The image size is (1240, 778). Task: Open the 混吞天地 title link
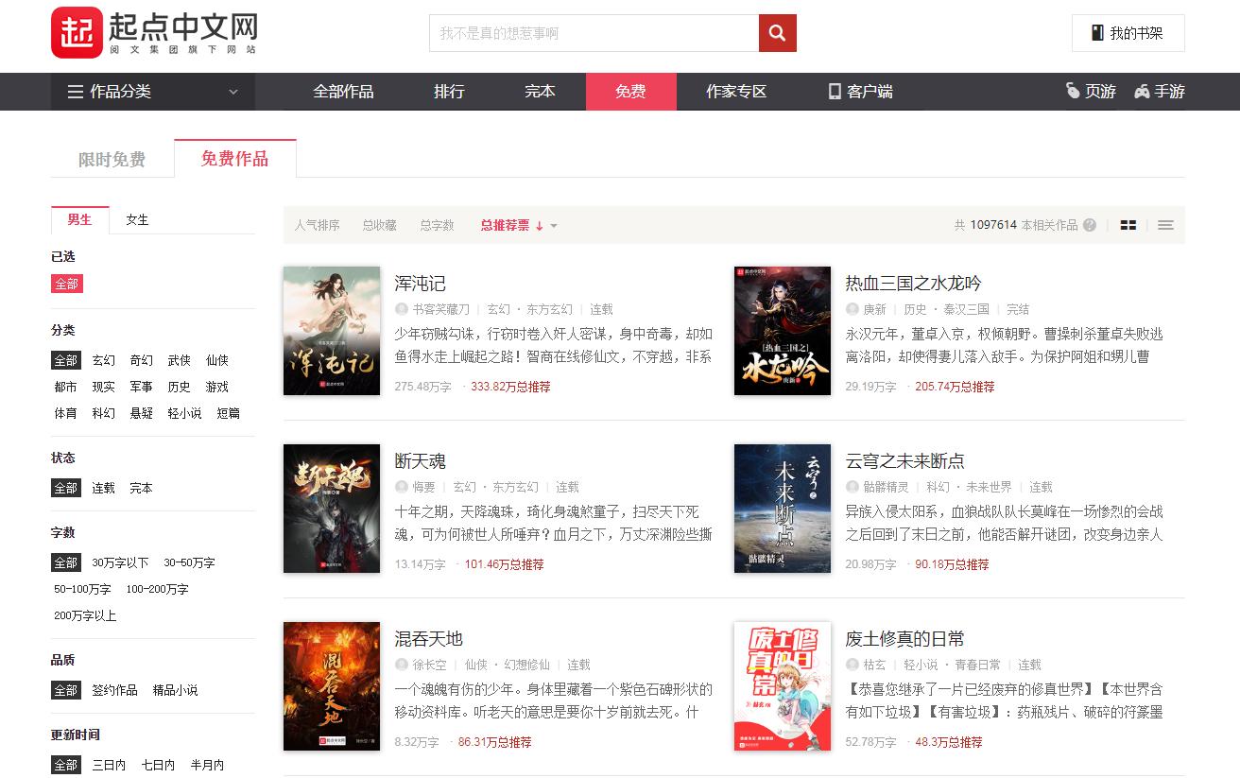coord(429,639)
